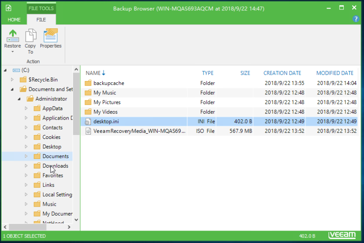Click the tree scrollbar down arrow
The width and height of the screenshot is (364, 243).
point(76,219)
